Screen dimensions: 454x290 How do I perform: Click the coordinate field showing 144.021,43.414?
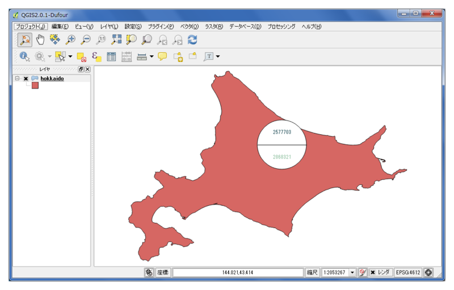pos(238,272)
